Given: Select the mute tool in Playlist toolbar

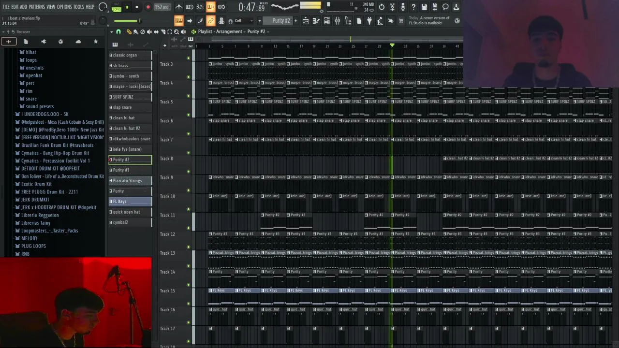Looking at the screenshot, I should (x=149, y=31).
